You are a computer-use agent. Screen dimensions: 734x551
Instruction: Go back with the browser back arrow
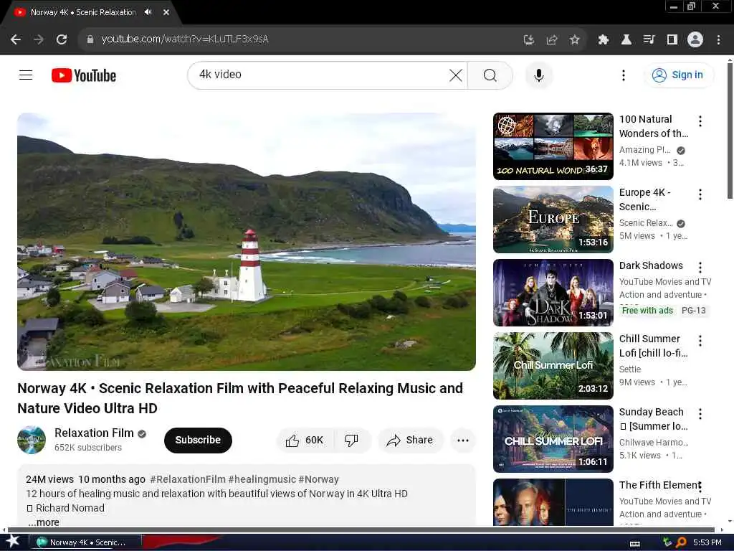tap(16, 39)
